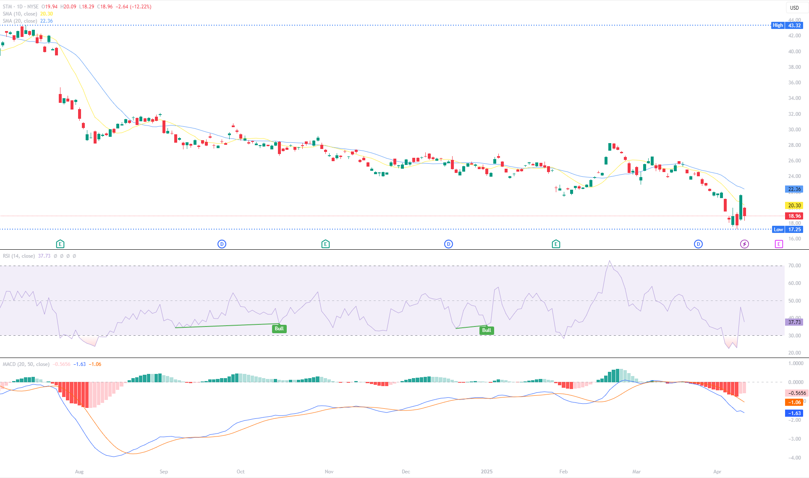Select the SMA (10, close) indicator legend
Screen dimensions: 809x478
20,14
